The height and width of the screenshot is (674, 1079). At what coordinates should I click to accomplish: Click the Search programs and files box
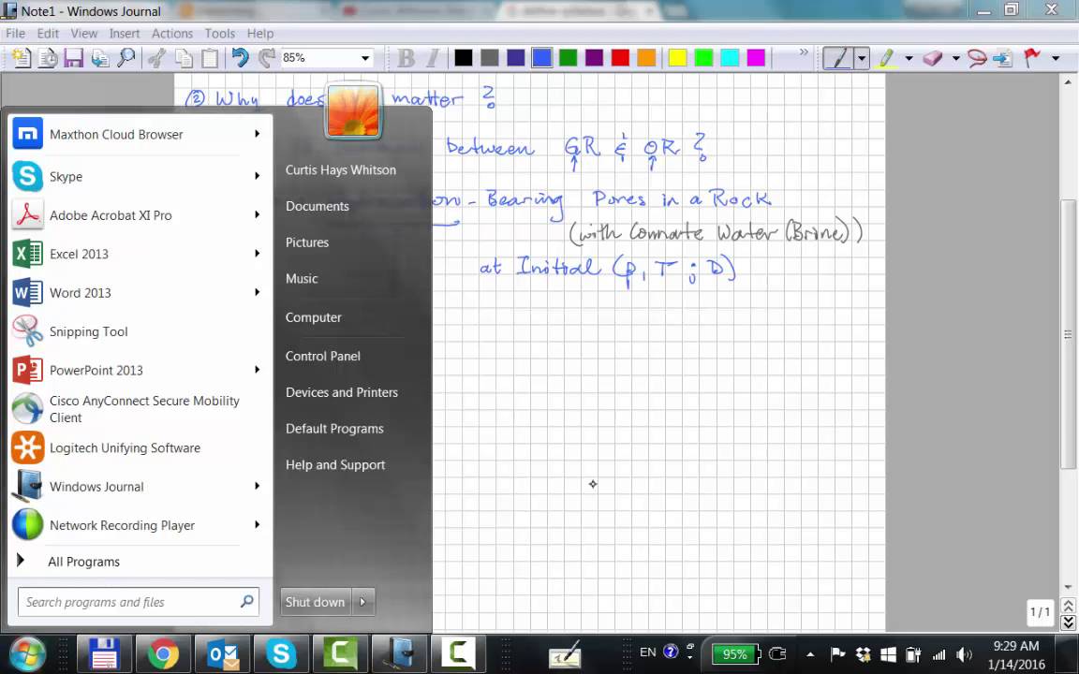click(139, 602)
